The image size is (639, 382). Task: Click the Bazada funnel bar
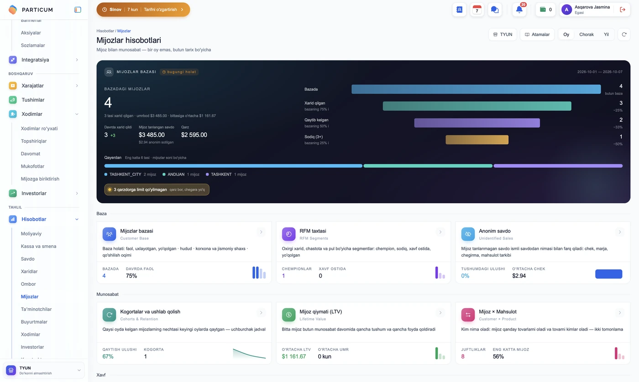[476, 89]
